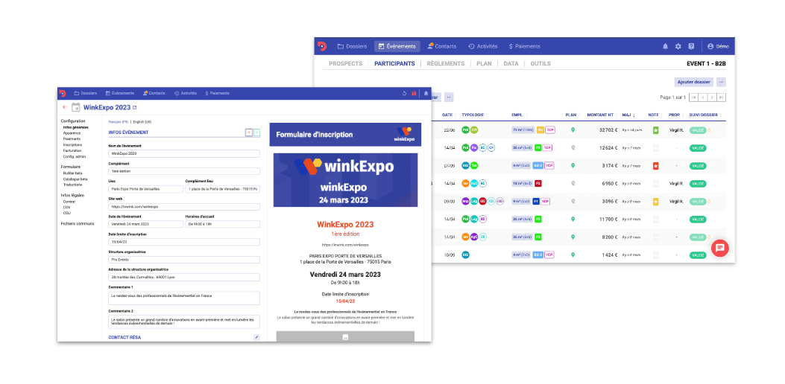Go to next page in pagination
This screenshot has width=785, height=384.
tap(713, 97)
